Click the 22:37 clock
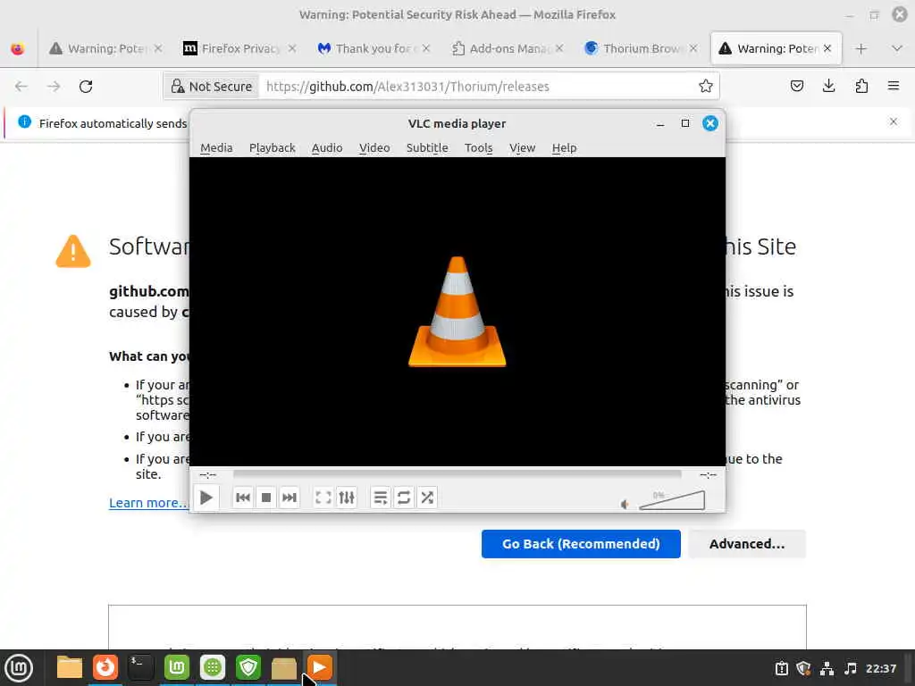Image resolution: width=915 pixels, height=686 pixels. (880, 668)
